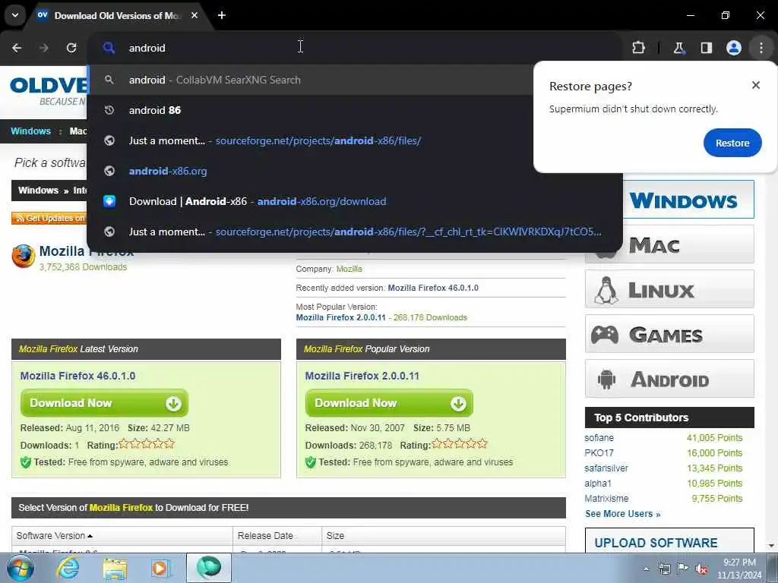Open most popular Mozilla Firefox 2.0.0.11 link

[x=341, y=317]
